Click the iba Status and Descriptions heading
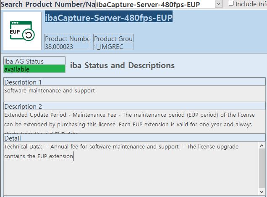The image size is (267, 197). [122, 65]
